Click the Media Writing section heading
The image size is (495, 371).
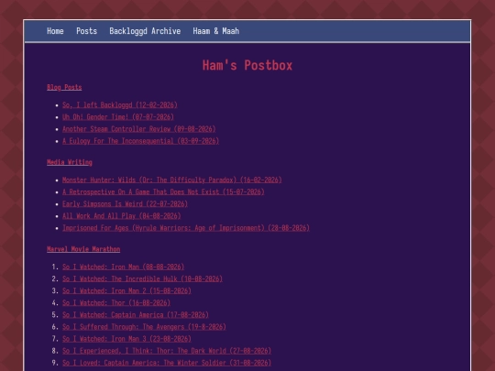point(70,162)
